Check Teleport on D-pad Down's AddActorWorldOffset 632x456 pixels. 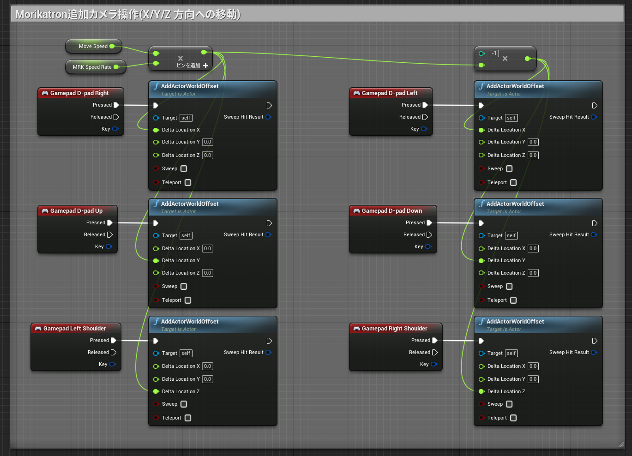pyautogui.click(x=513, y=300)
